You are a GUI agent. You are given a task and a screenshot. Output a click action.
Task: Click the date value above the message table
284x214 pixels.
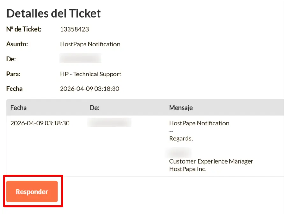pos(90,89)
